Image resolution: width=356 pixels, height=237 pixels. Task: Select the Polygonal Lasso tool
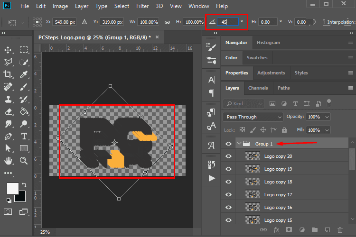click(8, 62)
